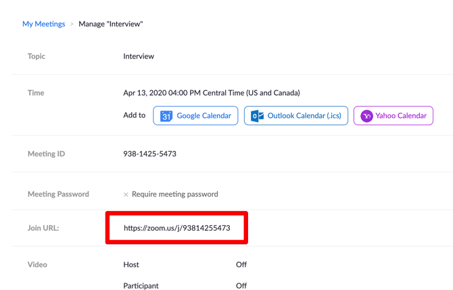Add meeting using Yahoo Calendar label

pos(401,116)
